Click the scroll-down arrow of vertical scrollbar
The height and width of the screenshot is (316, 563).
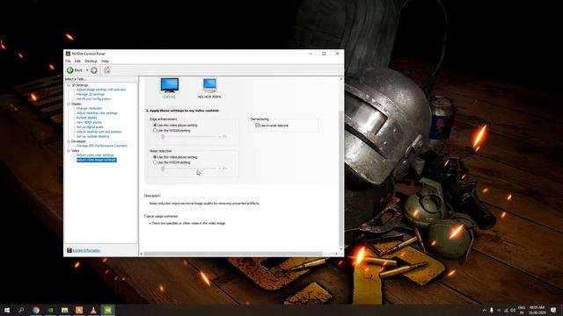coord(340,248)
